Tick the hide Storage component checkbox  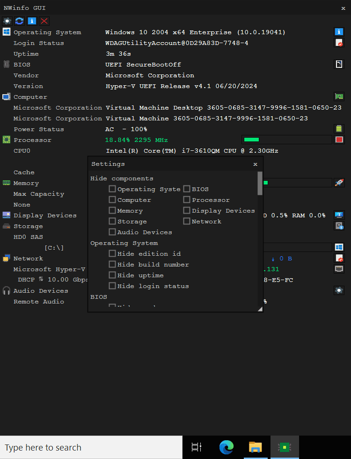(112, 221)
